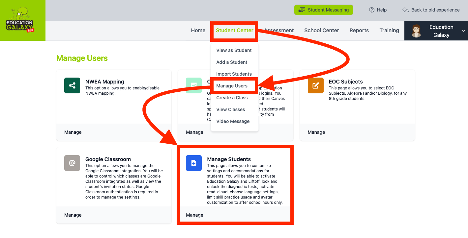Click the Manage Students blue document icon
The image size is (468, 238).
[194, 163]
